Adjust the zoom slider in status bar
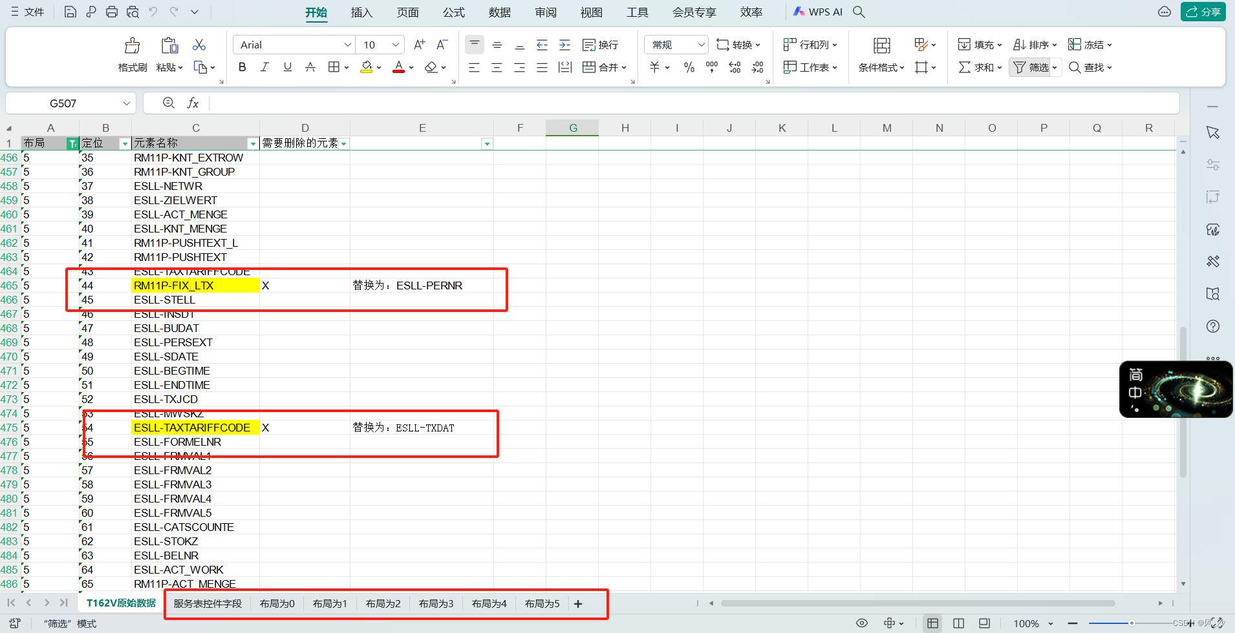1235x633 pixels. (1132, 623)
